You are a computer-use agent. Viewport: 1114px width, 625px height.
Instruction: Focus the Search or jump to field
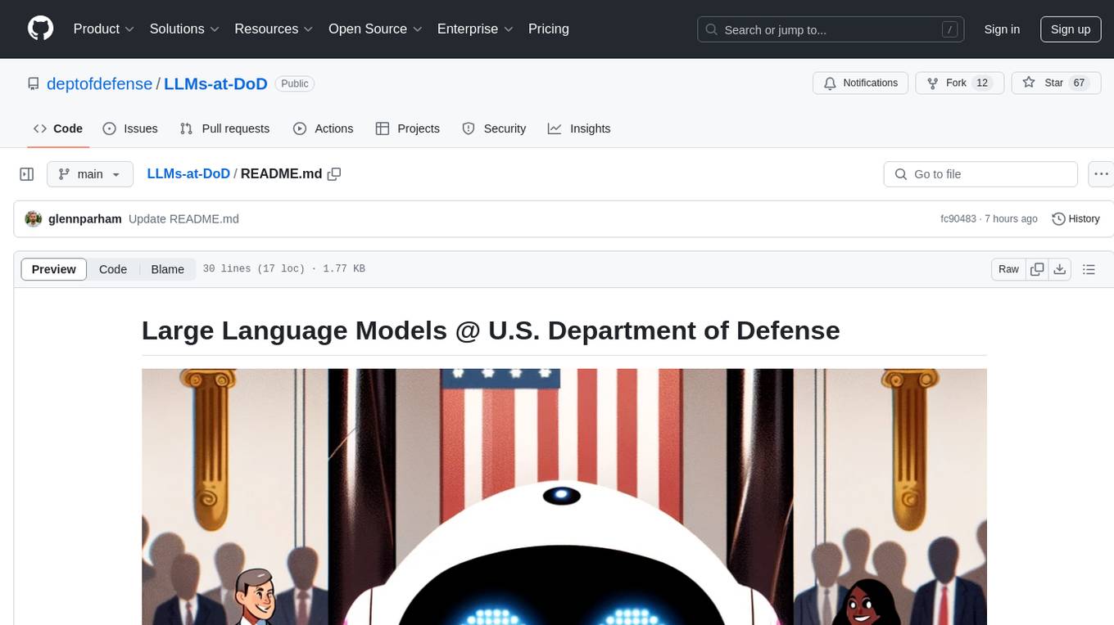coord(829,29)
